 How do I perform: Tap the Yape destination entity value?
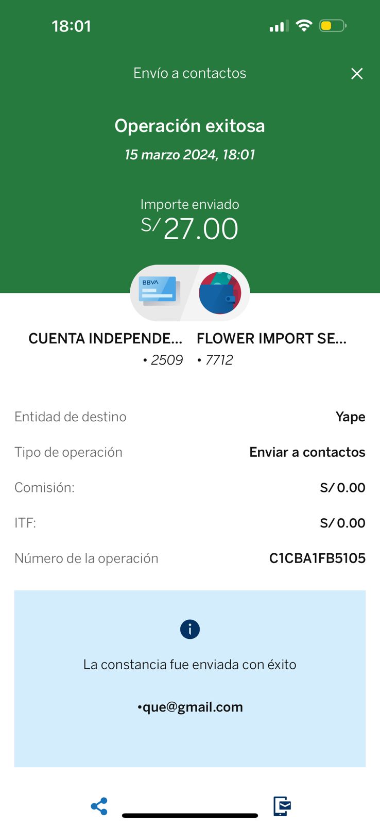pos(350,417)
